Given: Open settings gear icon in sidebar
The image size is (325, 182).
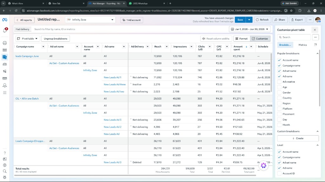Looking at the screenshot, I should [5, 165].
